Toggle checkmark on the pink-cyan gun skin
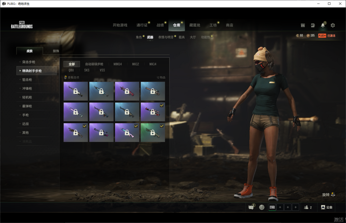Viewport: 346px width, 223px height. tap(136, 126)
